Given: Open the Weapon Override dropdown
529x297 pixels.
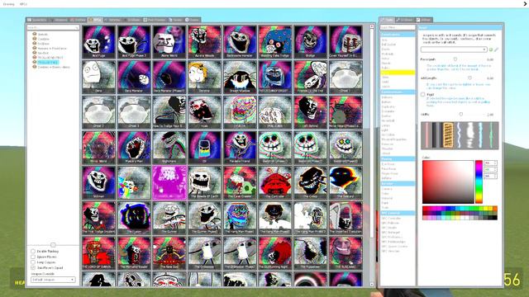Looking at the screenshot, I should (x=53, y=280).
